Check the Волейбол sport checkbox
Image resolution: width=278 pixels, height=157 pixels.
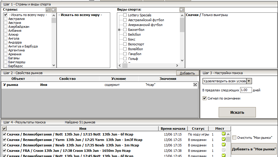[125, 49]
